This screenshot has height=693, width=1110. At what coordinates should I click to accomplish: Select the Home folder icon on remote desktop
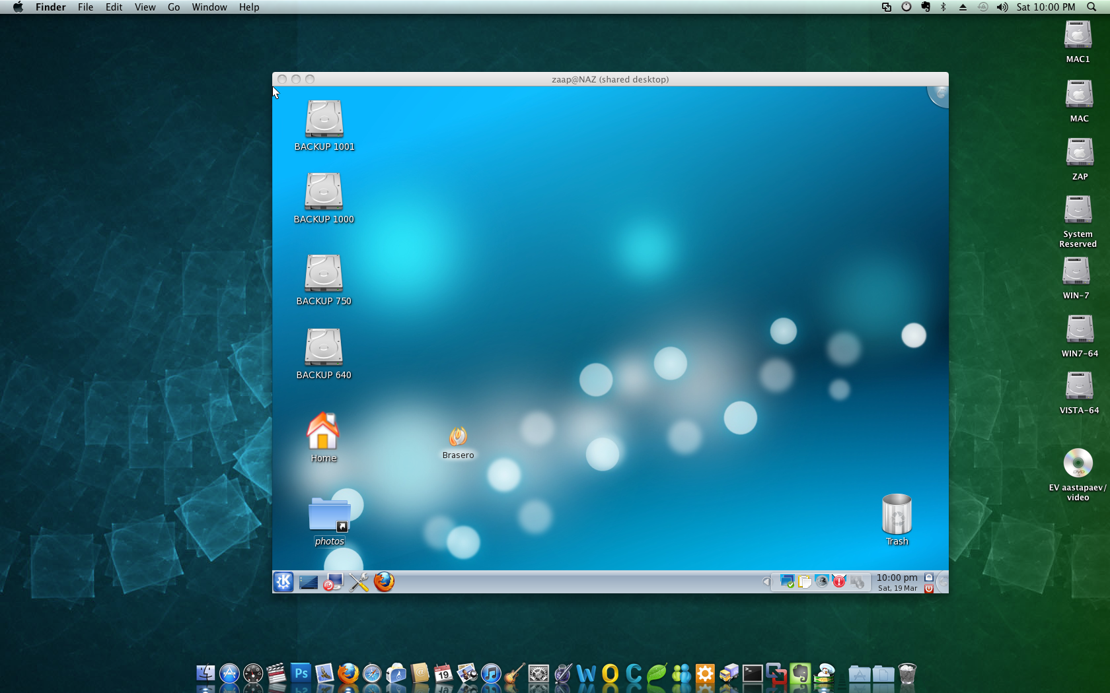click(x=323, y=437)
